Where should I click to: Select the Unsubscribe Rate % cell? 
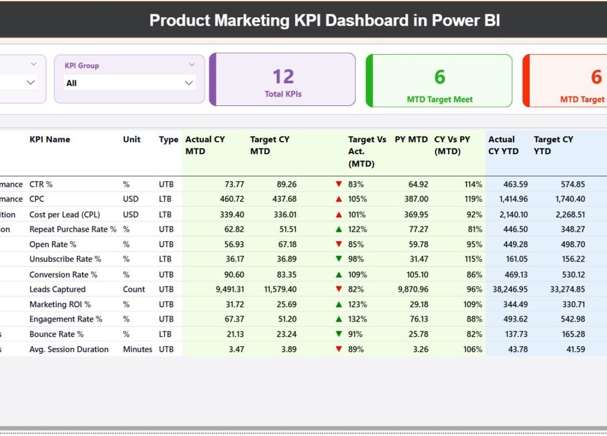[x=65, y=259]
